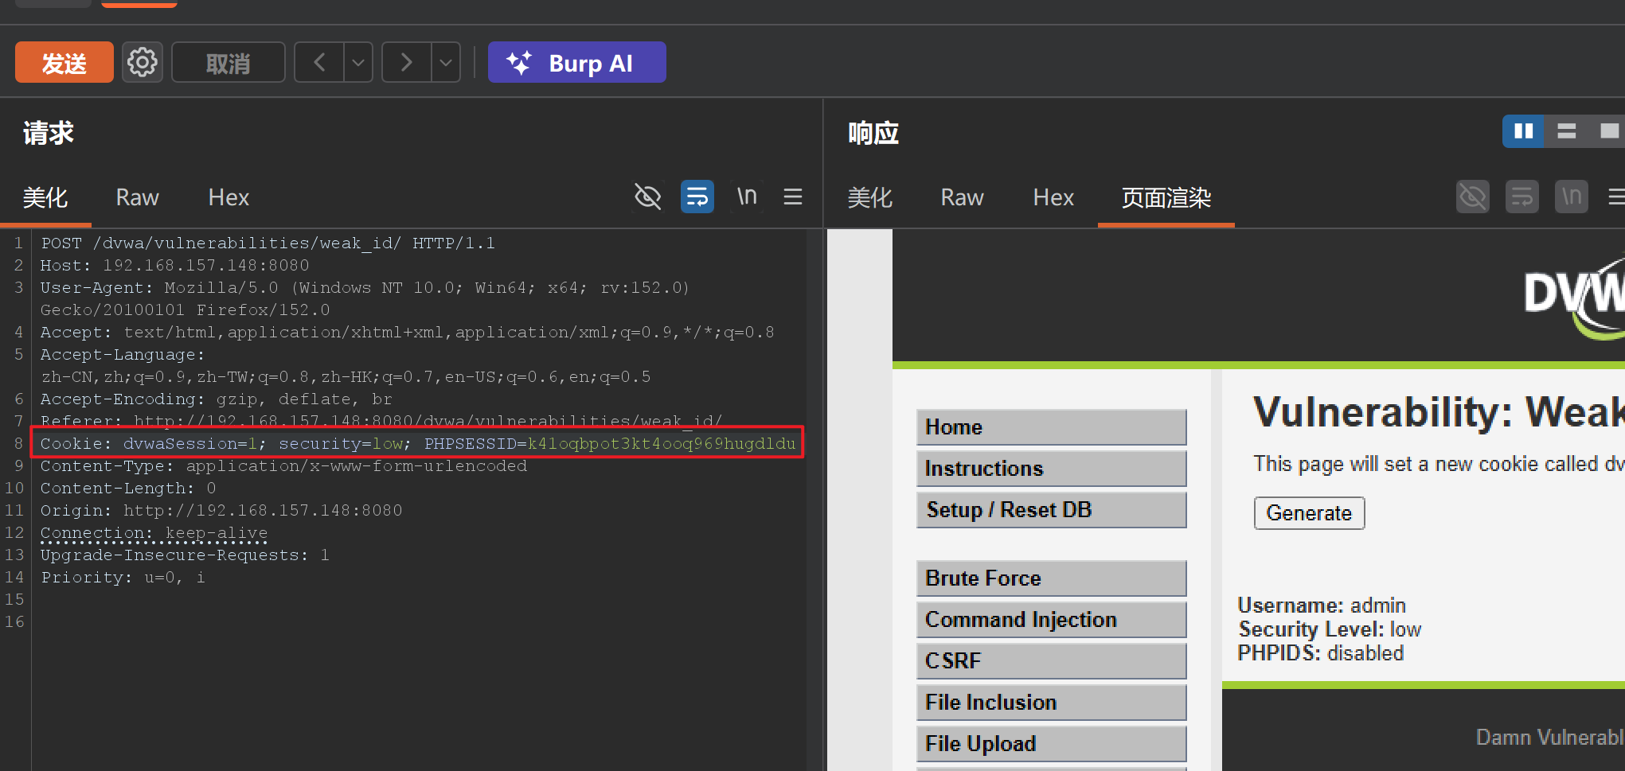Select the response 美化 pretty tab
1625x771 pixels.
pyautogui.click(x=870, y=197)
